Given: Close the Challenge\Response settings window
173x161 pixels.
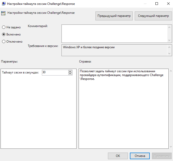Looking at the screenshot, I should coord(168,4).
